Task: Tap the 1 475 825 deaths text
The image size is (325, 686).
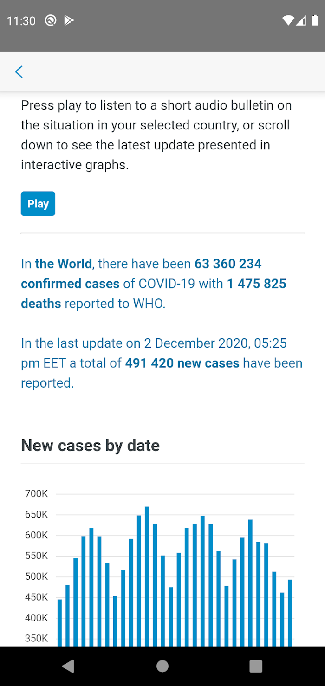Action: click(x=154, y=293)
